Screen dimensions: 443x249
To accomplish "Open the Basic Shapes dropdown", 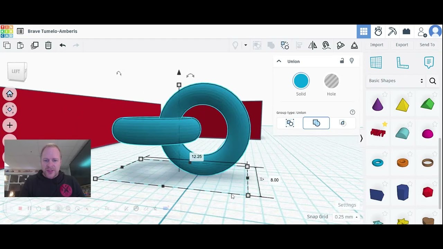I will point(396,81).
